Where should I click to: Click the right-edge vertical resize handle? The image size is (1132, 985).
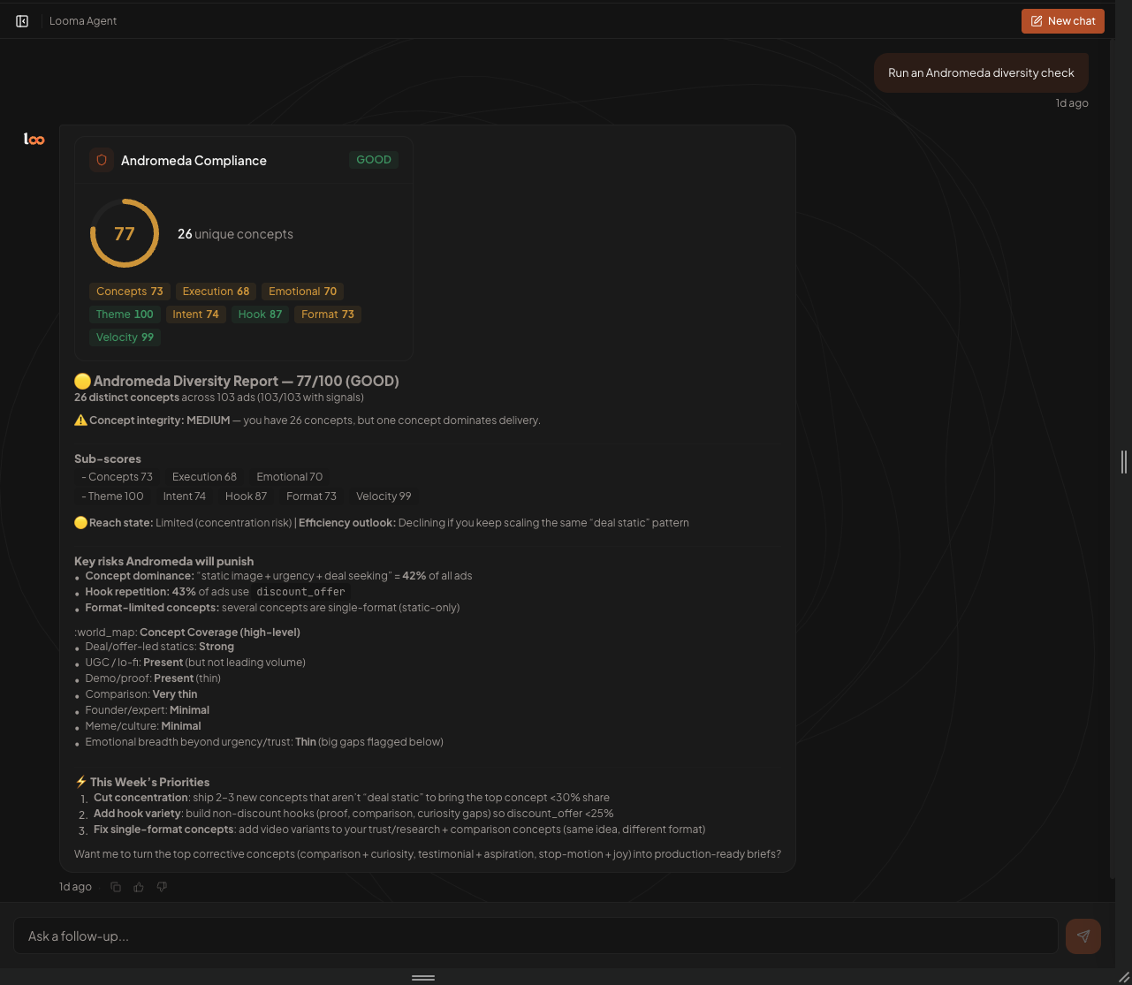tap(1123, 461)
